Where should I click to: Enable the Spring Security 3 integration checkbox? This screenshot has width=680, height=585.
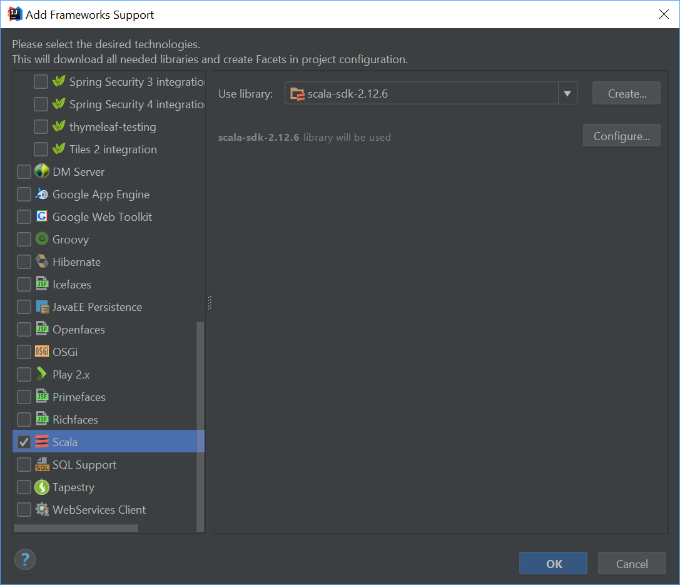tap(41, 81)
